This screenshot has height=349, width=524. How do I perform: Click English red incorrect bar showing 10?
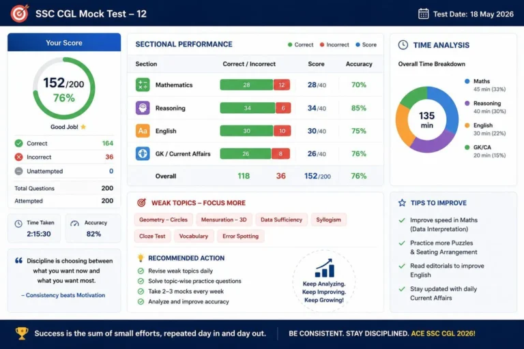(282, 131)
